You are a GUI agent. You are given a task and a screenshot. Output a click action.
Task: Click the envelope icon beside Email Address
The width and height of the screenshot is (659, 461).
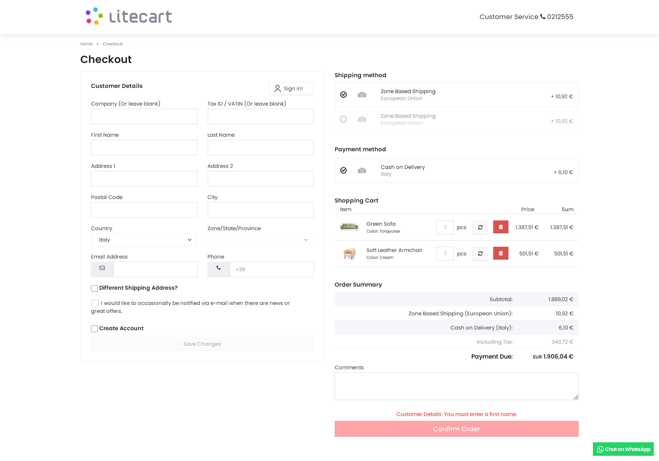tap(102, 269)
